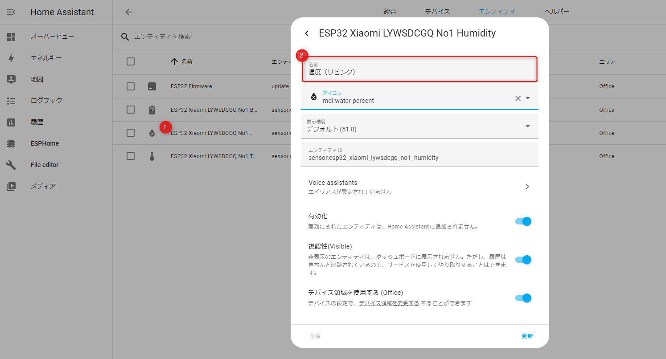Switch to the エンティティ tab
Viewport: 666px width, 359px height.
point(497,12)
